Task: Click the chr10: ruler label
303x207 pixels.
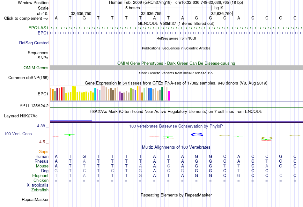Action: [43, 13]
